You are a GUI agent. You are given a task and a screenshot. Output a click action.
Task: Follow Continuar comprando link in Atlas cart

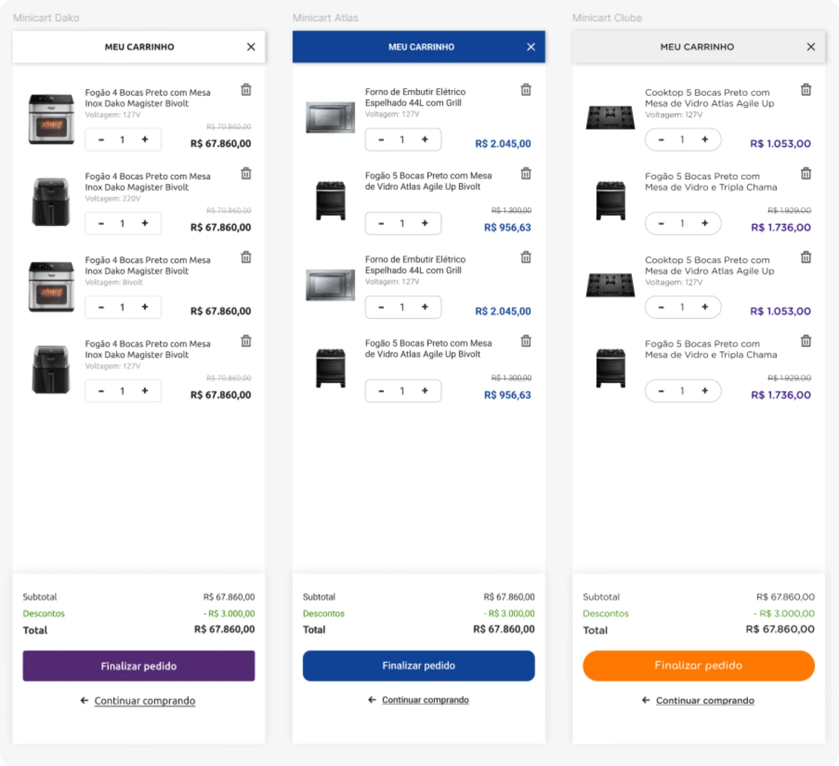tap(425, 700)
